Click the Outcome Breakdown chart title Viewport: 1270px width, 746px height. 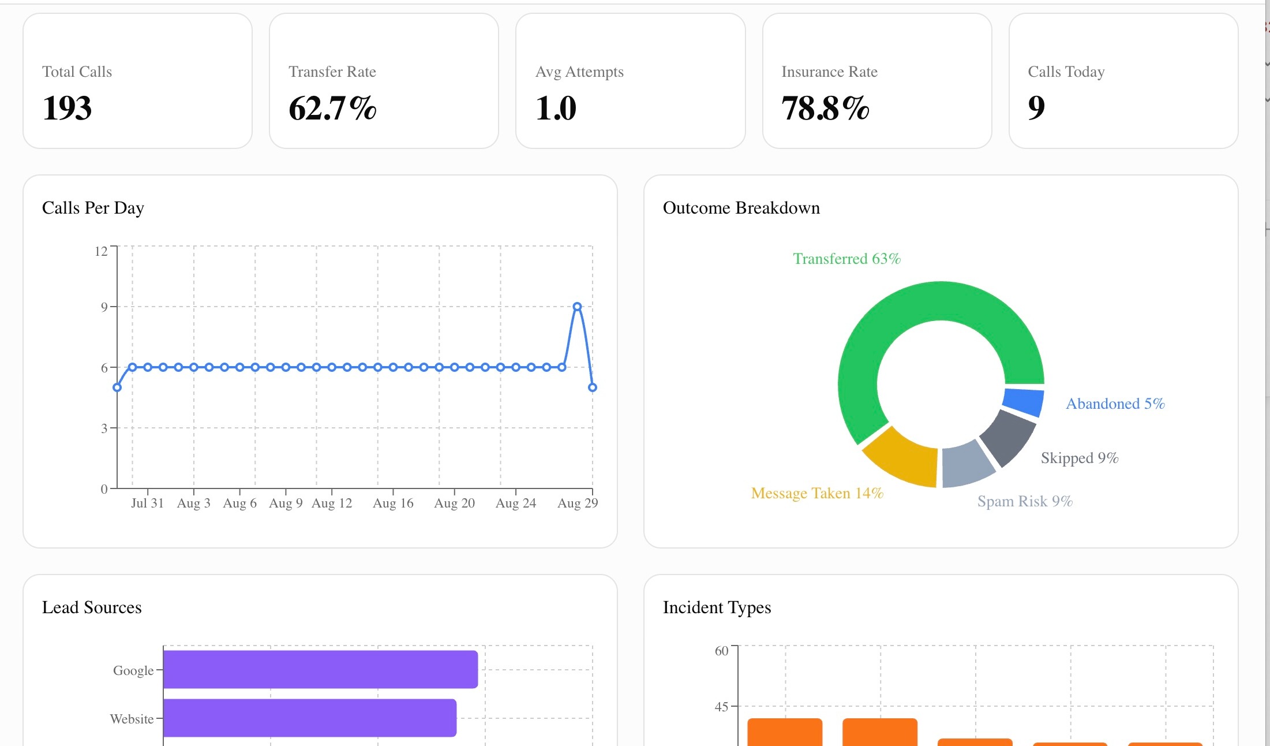pos(741,208)
